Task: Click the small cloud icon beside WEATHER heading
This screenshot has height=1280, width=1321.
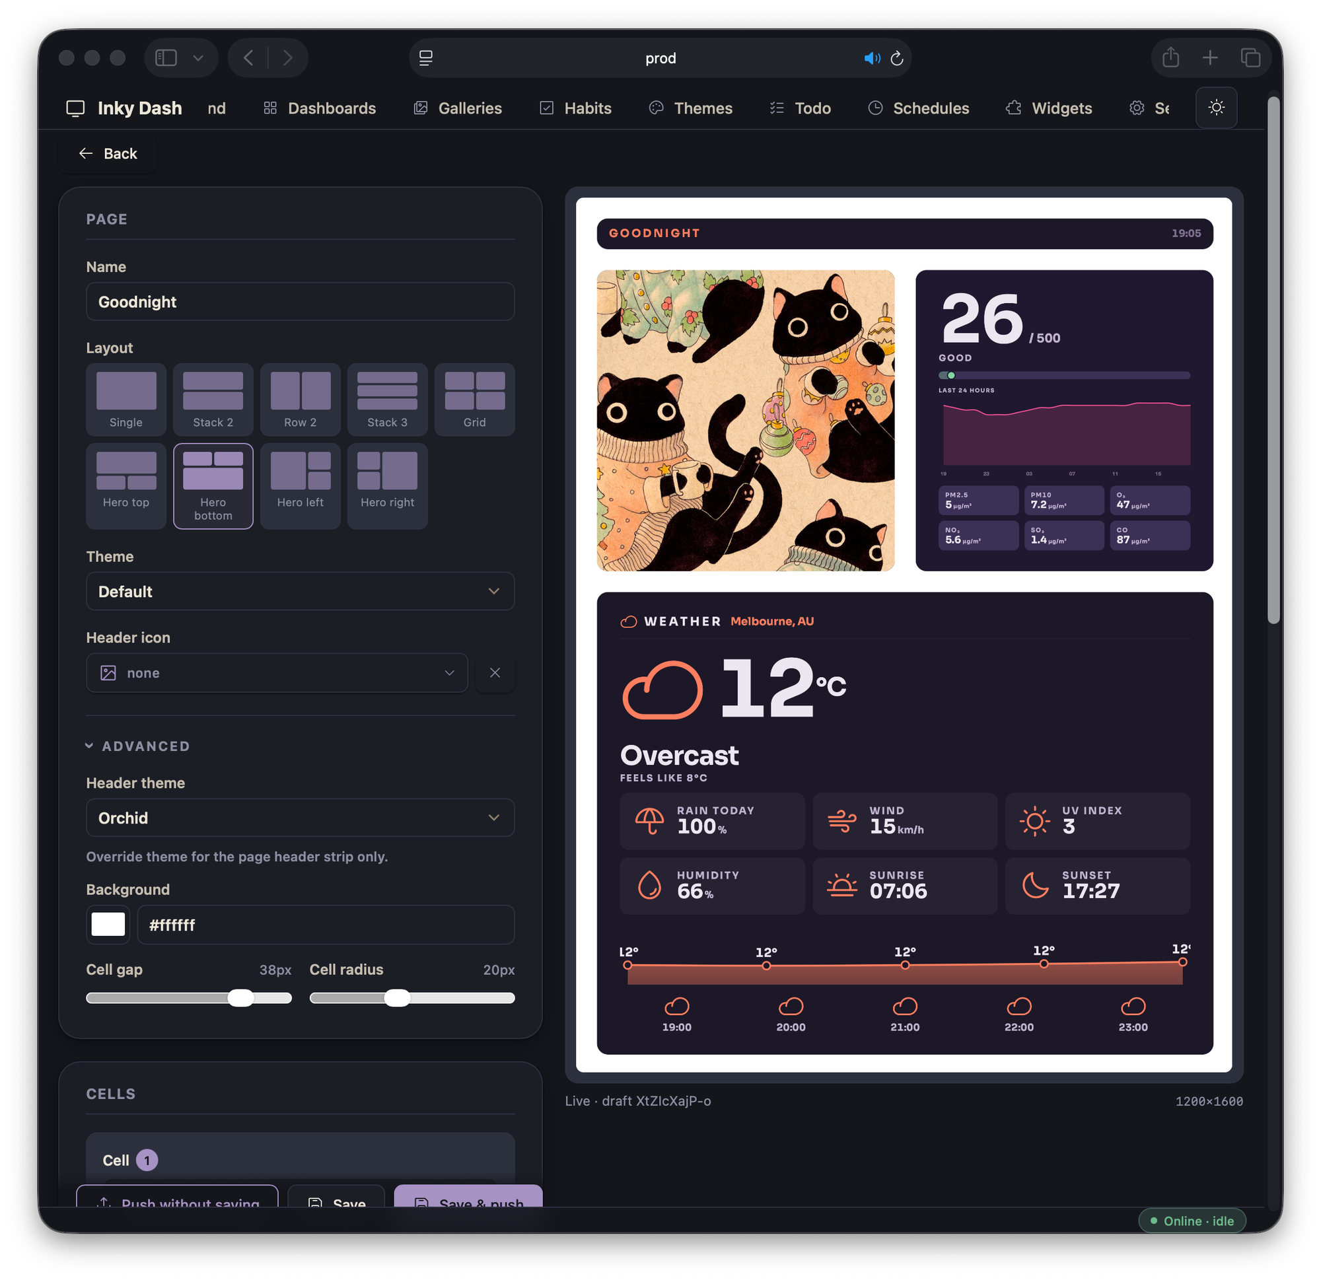Action: point(629,622)
